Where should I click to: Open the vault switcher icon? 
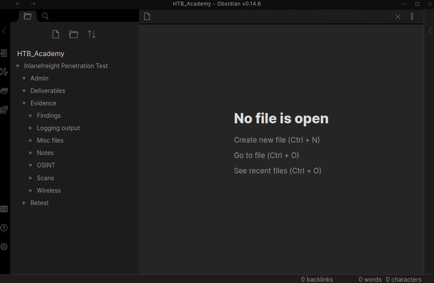pos(4,209)
